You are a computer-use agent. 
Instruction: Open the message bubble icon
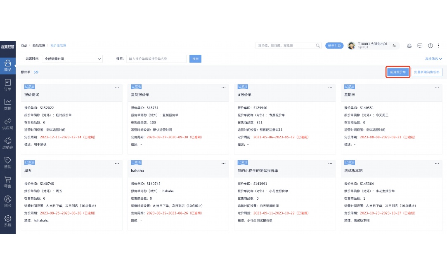[x=419, y=46]
